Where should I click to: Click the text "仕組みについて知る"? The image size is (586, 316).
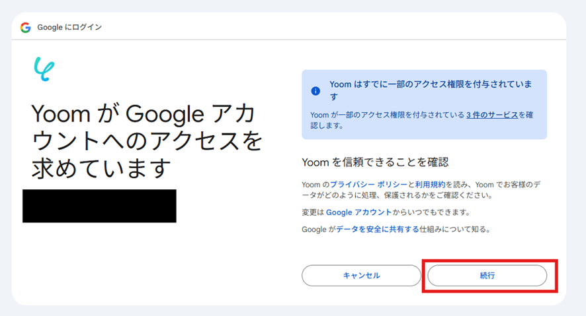(x=458, y=229)
